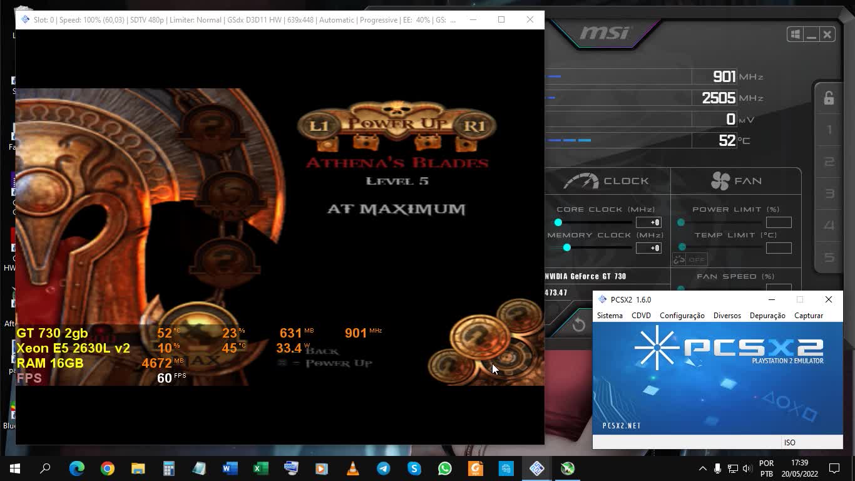855x481 pixels.
Task: Open Telegram from the taskbar
Action: coord(383,468)
